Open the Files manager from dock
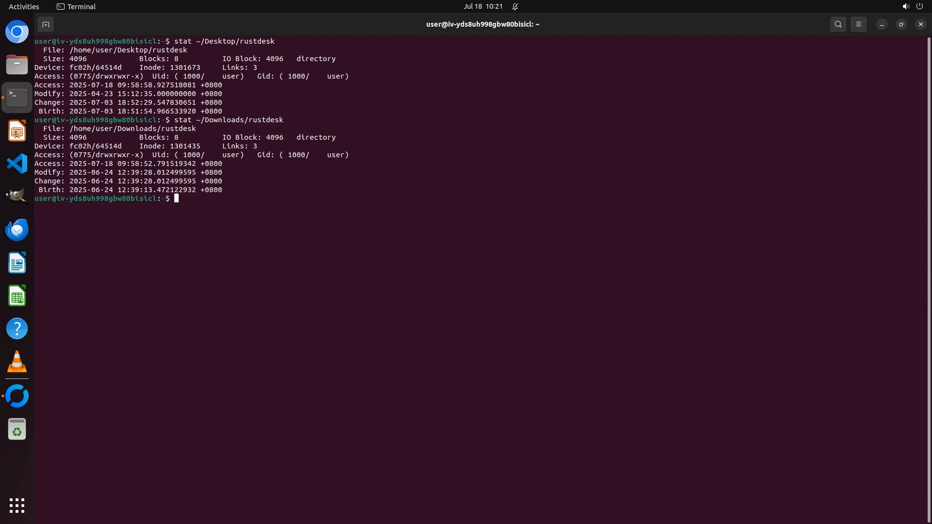 (17, 65)
